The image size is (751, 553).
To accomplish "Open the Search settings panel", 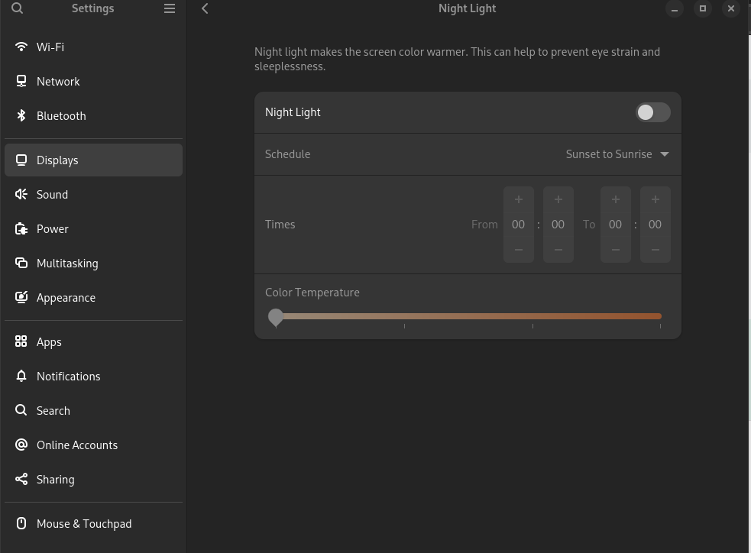I will point(93,411).
